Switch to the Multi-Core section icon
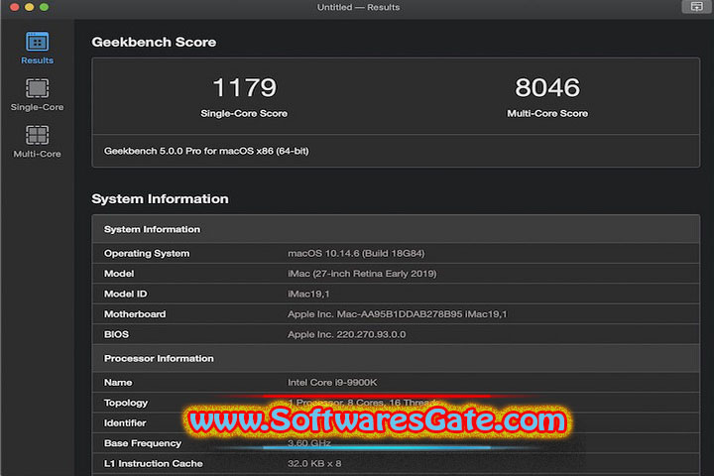This screenshot has width=714, height=476. point(37,135)
